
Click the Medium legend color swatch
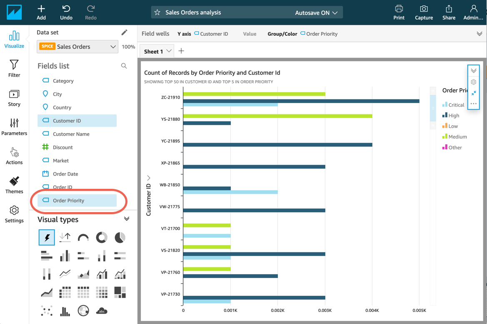445,136
